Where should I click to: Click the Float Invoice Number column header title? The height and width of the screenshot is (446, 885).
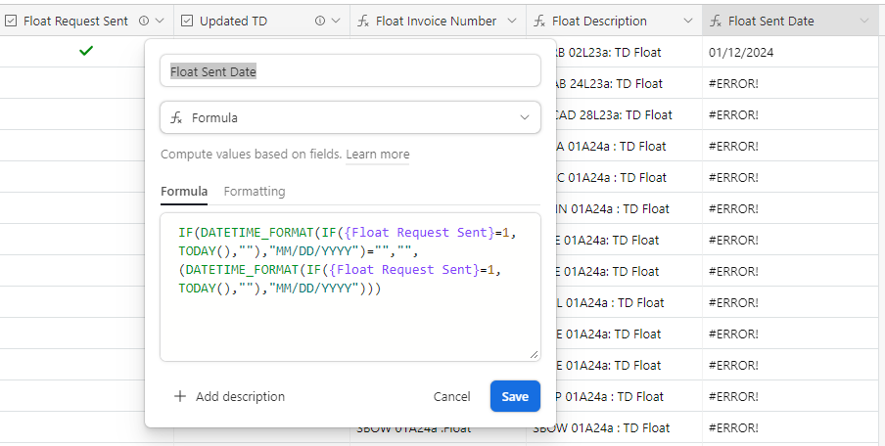click(437, 21)
